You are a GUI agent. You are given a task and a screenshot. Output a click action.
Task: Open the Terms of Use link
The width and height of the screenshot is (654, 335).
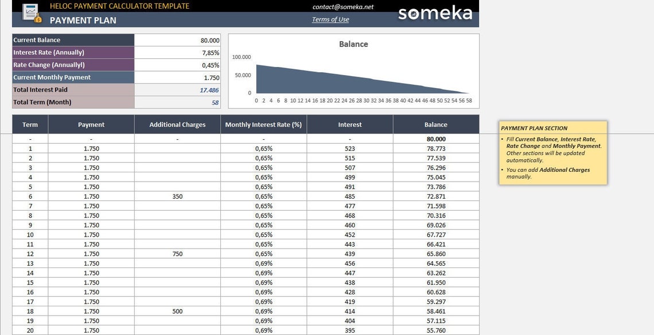pos(330,19)
